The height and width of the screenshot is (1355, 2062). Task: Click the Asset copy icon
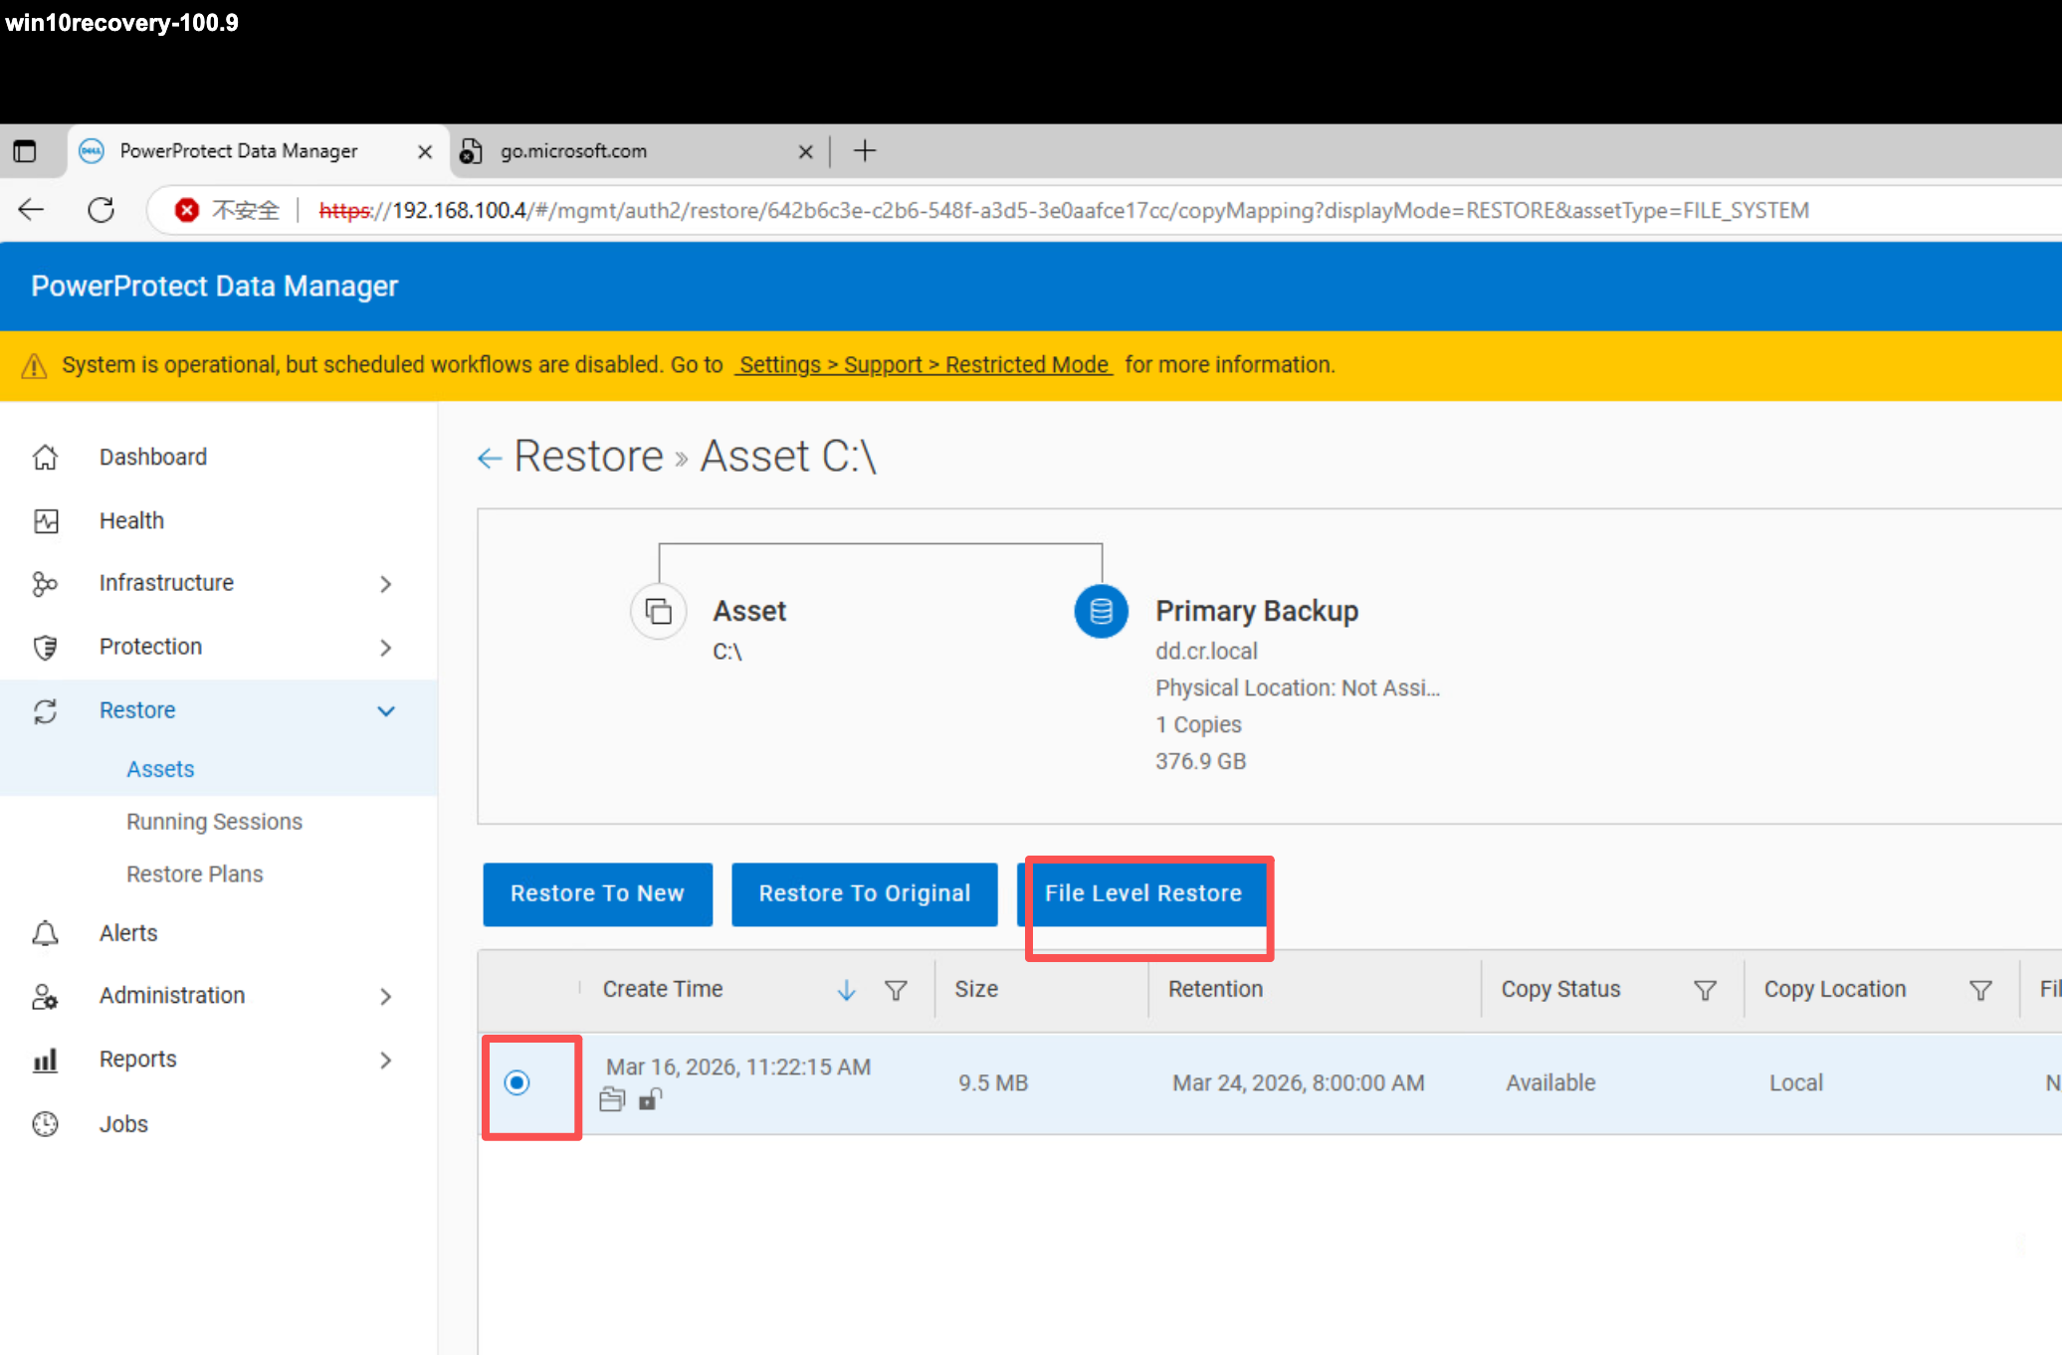[x=658, y=611]
